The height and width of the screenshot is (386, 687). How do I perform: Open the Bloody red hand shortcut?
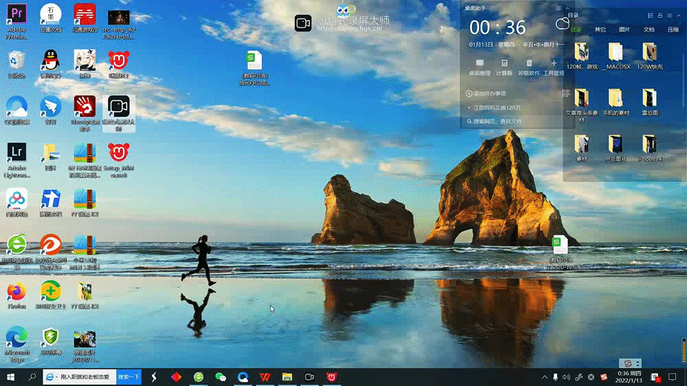tap(85, 113)
